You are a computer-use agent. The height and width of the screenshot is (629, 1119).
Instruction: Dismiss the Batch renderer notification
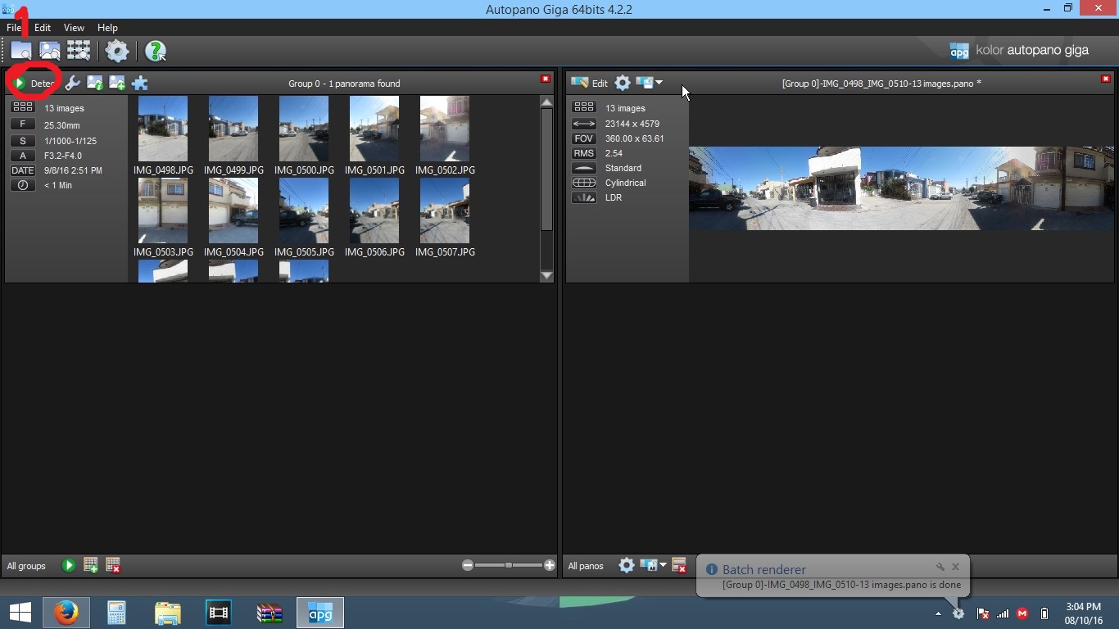click(955, 567)
